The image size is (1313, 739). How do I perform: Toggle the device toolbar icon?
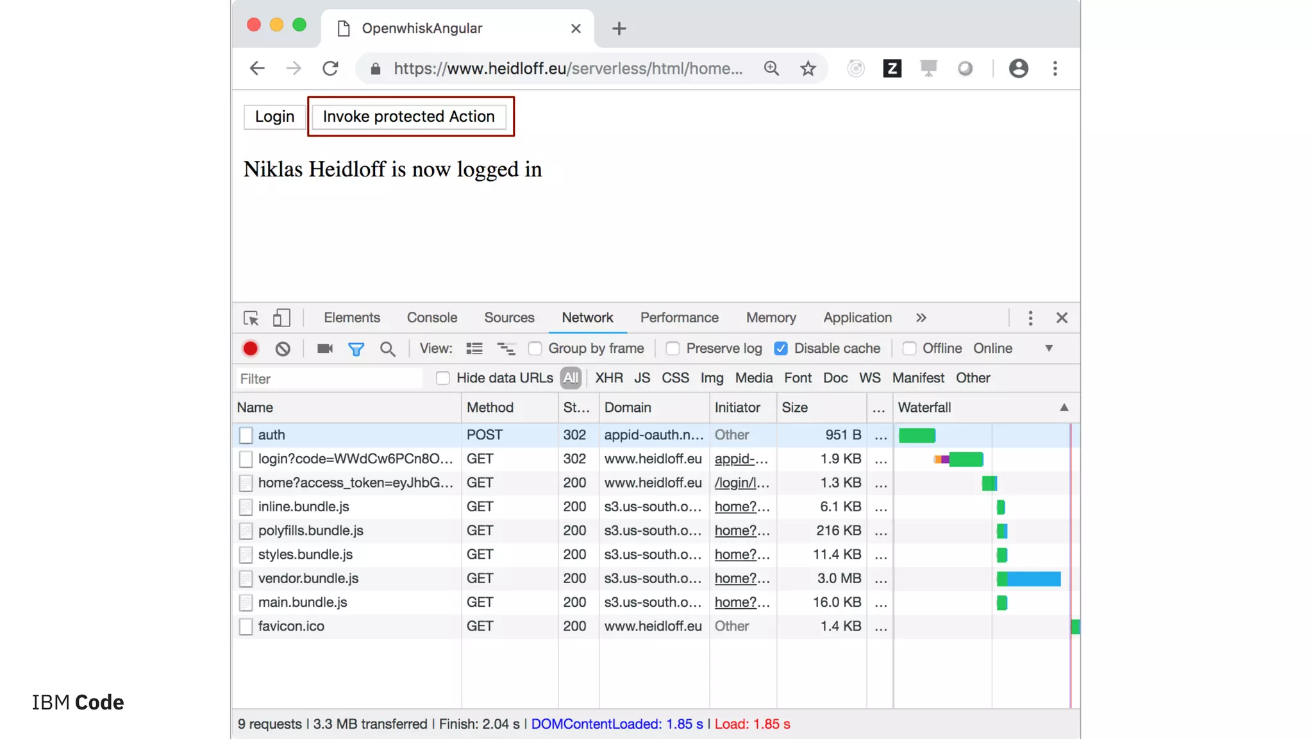tap(281, 318)
